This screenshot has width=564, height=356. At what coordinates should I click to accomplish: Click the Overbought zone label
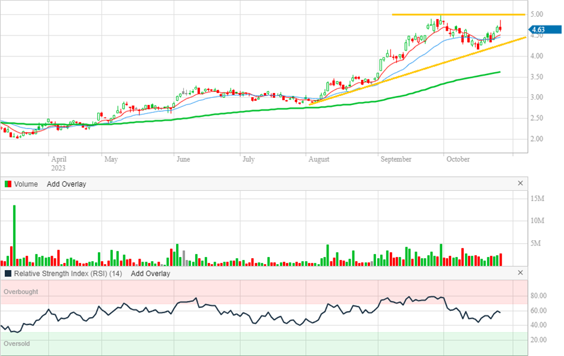[x=21, y=292]
